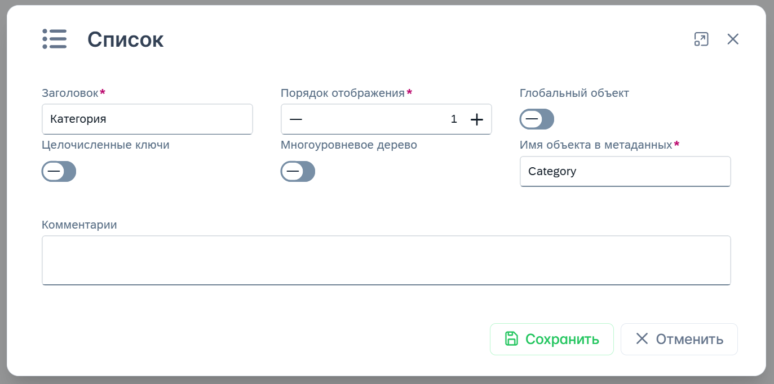Click the Заголовок field label
Viewport: 774px width, 384px height.
click(x=70, y=93)
